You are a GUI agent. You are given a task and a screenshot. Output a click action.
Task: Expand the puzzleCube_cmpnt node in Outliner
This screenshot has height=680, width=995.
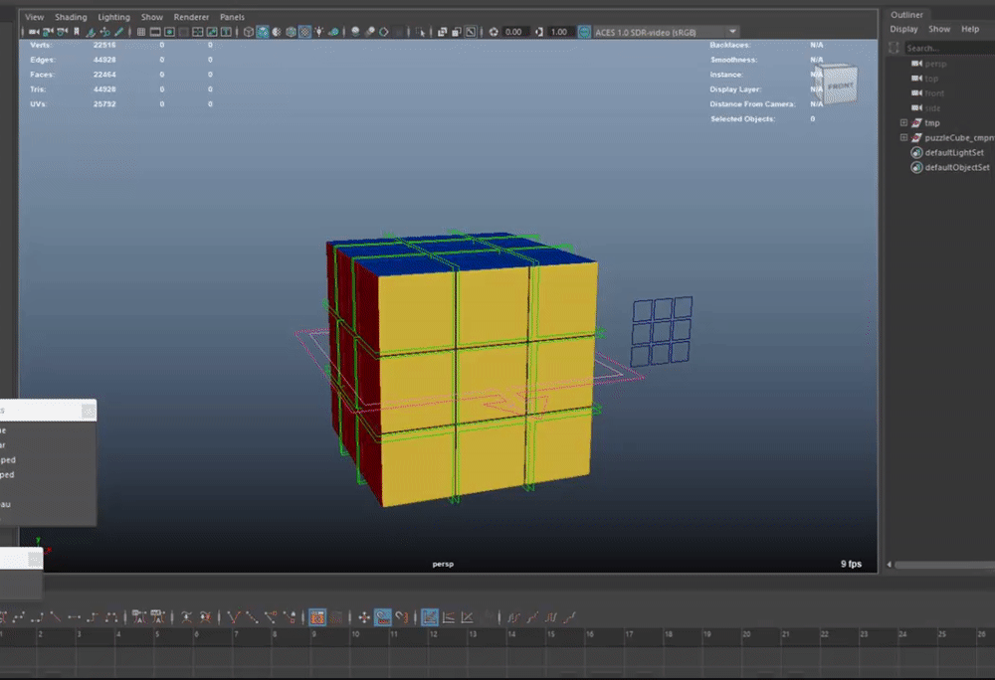(x=903, y=137)
